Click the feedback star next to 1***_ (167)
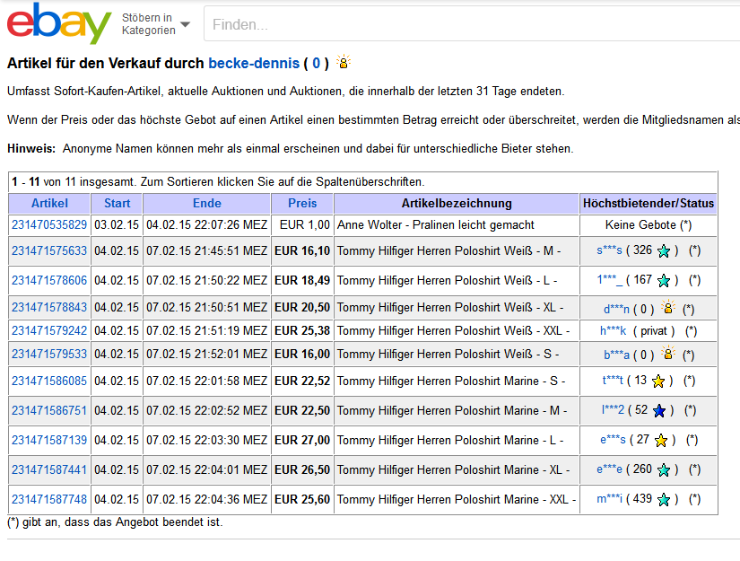Screen dimensions: 740x561 point(663,280)
